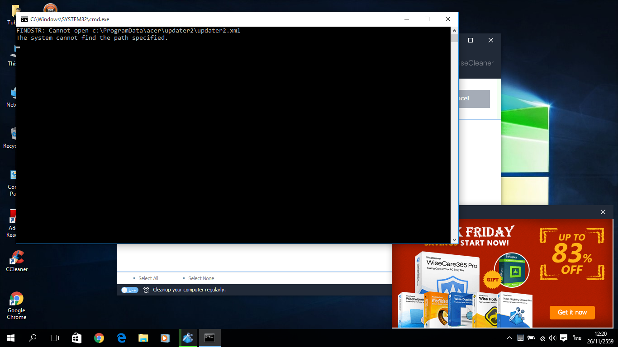Screen dimensions: 618x347
Task: Open CCleaner desktop shortcut
Action: pos(17,261)
